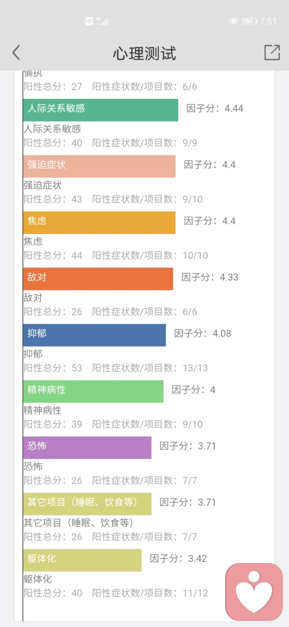289x627 pixels.
Task: Tap the light green 精神病性 bar
Action: click(93, 391)
